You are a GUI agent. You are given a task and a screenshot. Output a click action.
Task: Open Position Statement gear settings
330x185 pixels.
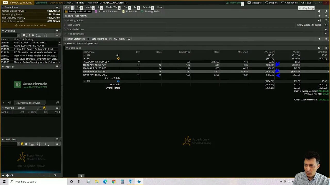[x=319, y=48]
